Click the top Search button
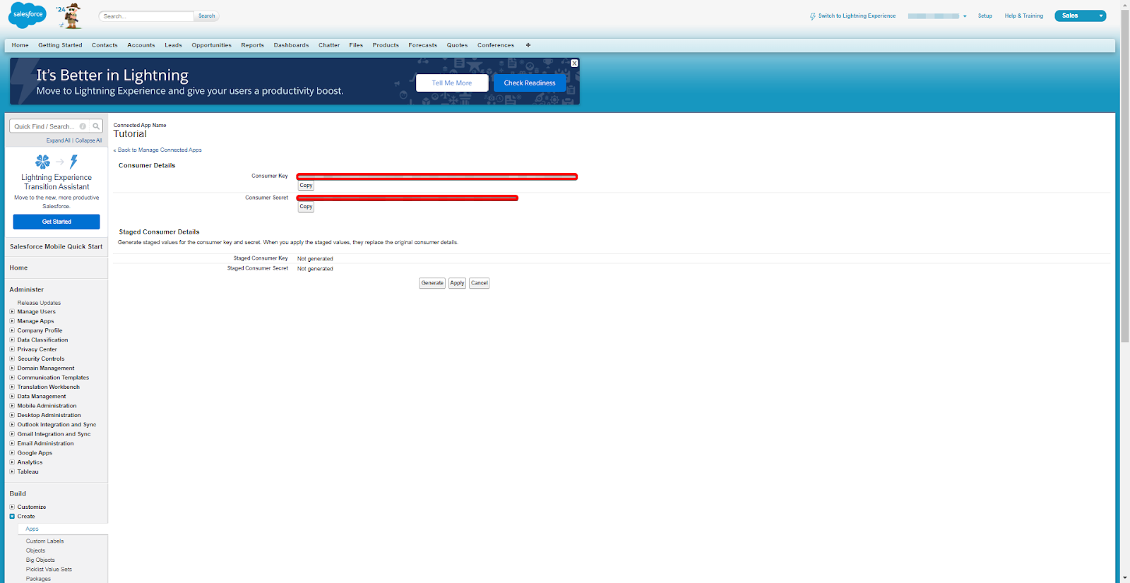The image size is (1130, 583). [206, 16]
